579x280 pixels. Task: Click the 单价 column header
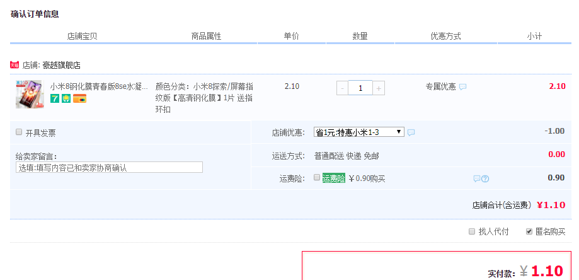click(291, 36)
